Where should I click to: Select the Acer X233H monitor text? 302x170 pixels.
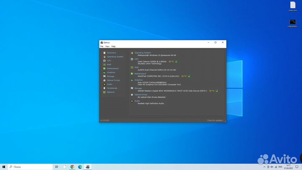[152, 83]
